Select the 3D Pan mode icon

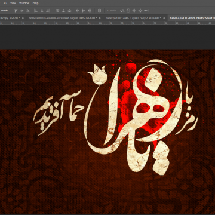134,10
